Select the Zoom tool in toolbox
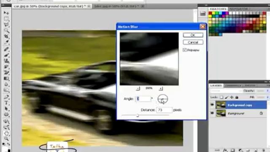This screenshot has height=152, width=270. click(x=6, y=139)
